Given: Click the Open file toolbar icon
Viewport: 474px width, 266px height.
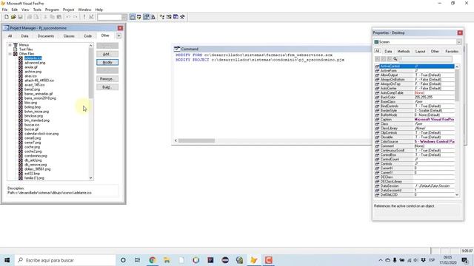Looking at the screenshot, I should click(13, 17).
